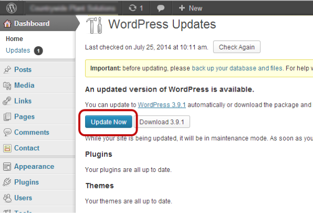
Task: Click the Update Now button
Action: click(x=109, y=121)
